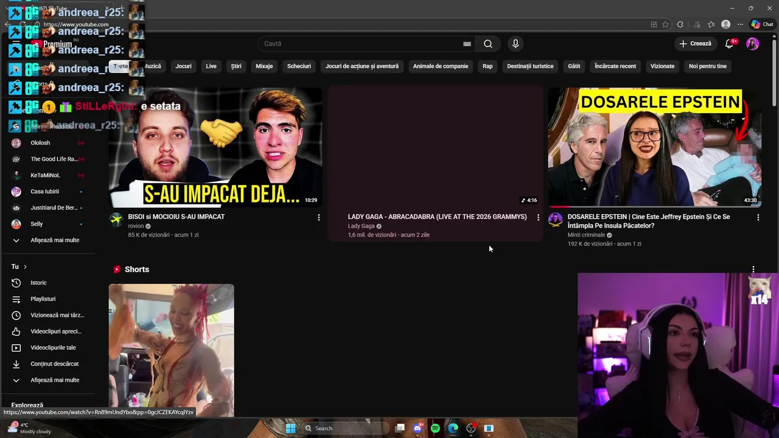Image resolution: width=779 pixels, height=438 pixels.
Task: Open the weather widget showing Mostly cloudy
Action: [x=29, y=428]
